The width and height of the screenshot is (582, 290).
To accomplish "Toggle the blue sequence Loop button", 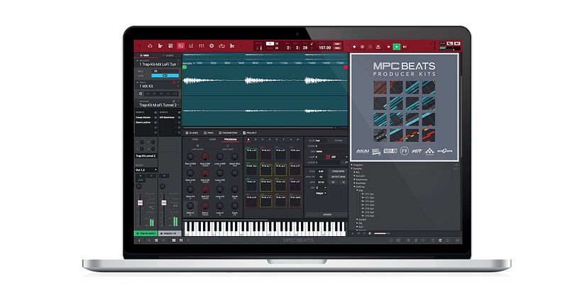I will (165, 75).
